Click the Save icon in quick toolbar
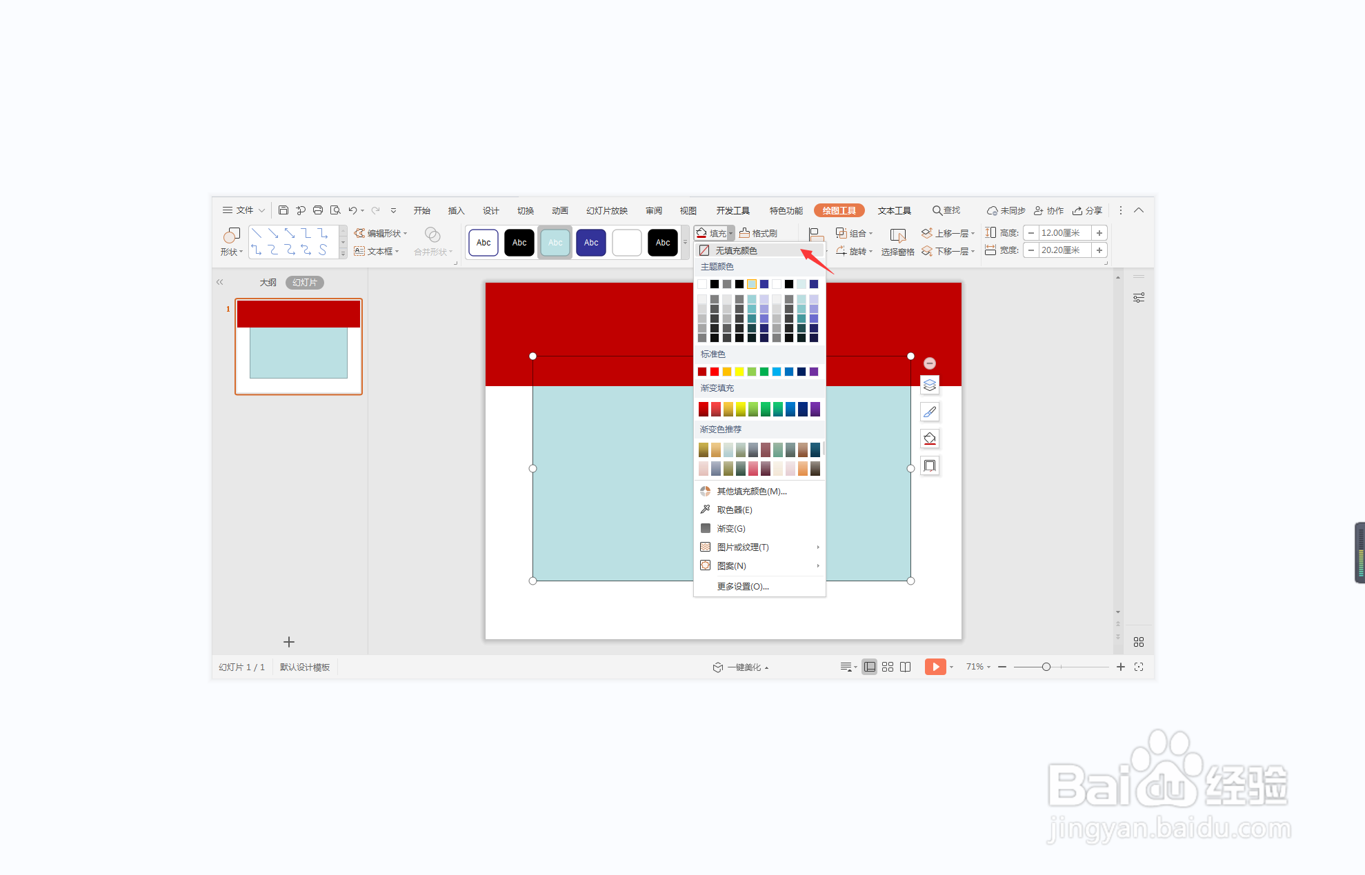This screenshot has height=875, width=1365. (x=283, y=210)
